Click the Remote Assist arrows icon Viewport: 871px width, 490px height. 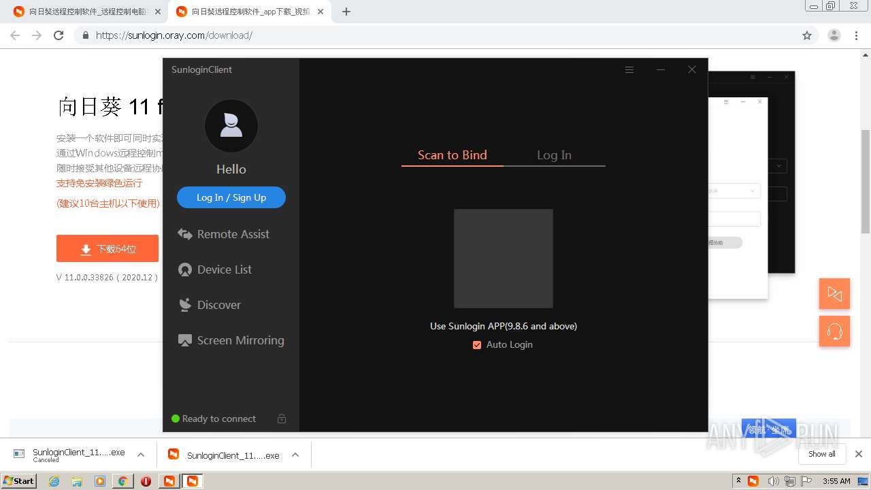pos(184,234)
